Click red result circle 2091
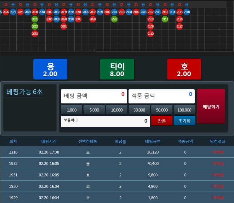 [64, 26]
